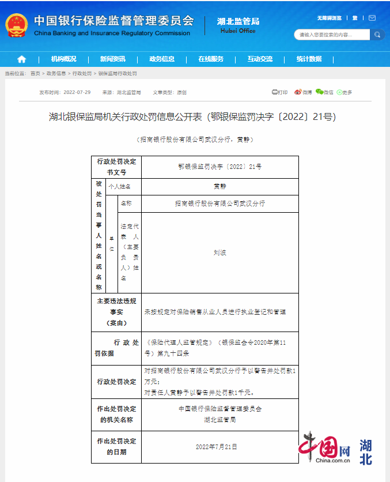Open the mail envelope icon in the header
The width and height of the screenshot is (390, 482).
coord(372,18)
